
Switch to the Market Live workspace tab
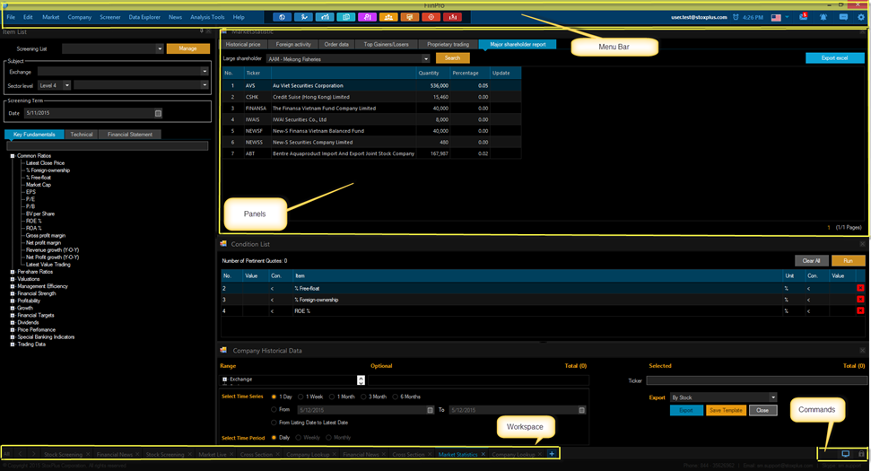[x=213, y=454]
